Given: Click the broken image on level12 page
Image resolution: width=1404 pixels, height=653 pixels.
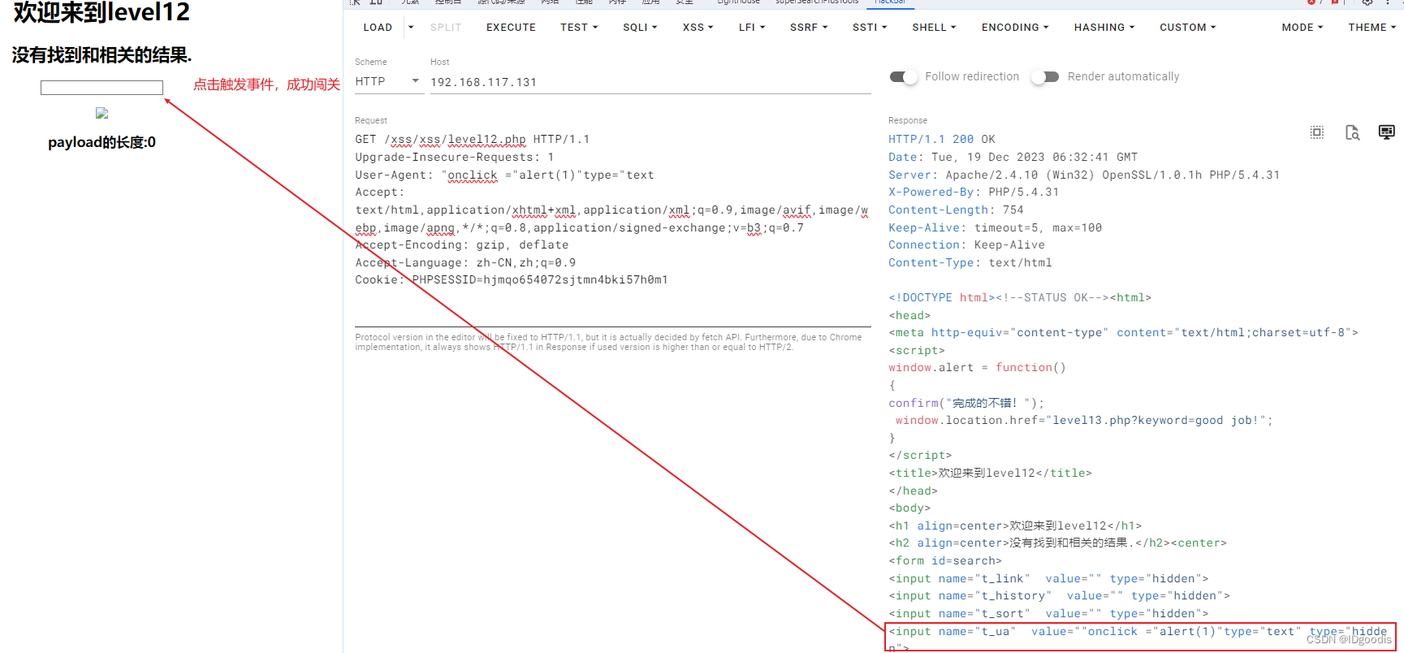Looking at the screenshot, I should (x=102, y=114).
